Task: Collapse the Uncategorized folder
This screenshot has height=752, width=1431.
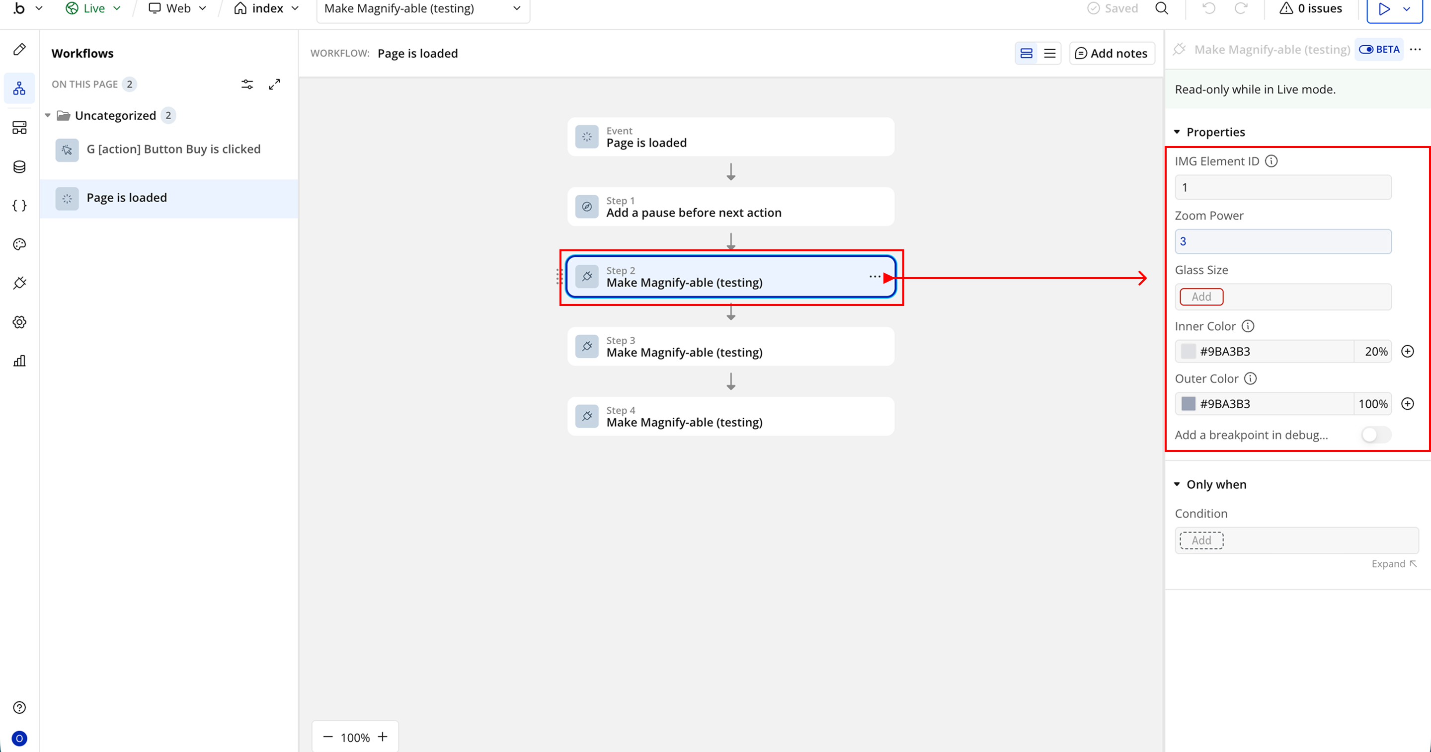Action: click(x=48, y=116)
